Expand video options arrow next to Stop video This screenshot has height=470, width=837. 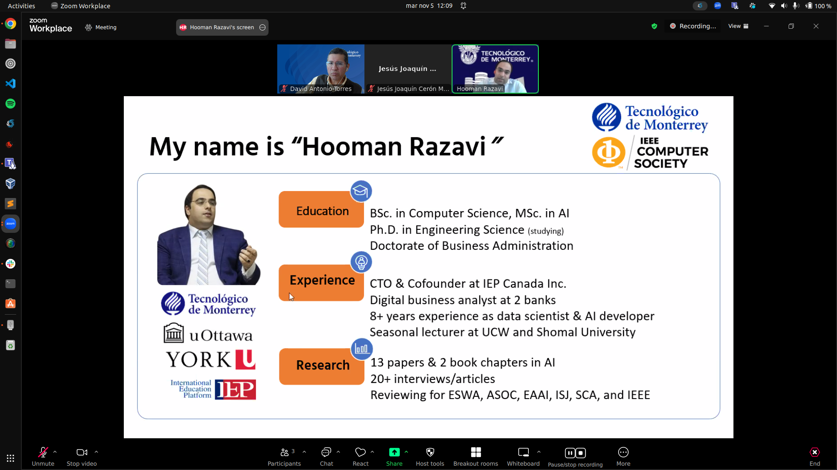pyautogui.click(x=96, y=452)
